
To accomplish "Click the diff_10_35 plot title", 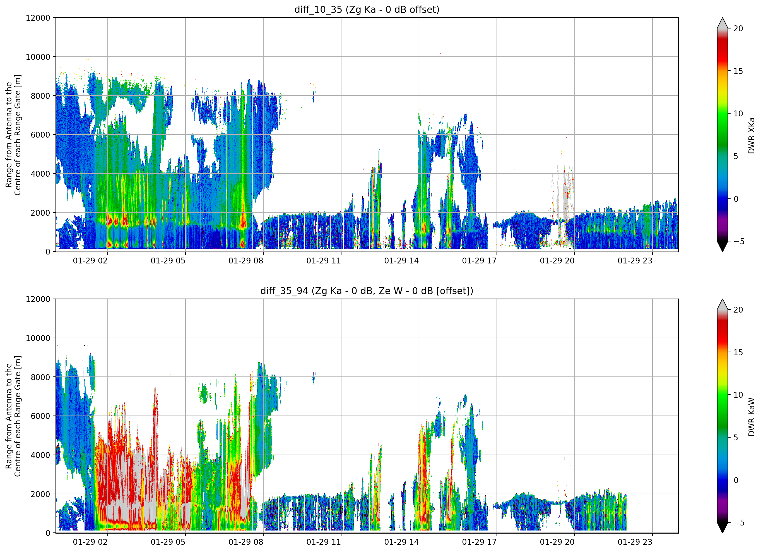I will pyautogui.click(x=367, y=9).
